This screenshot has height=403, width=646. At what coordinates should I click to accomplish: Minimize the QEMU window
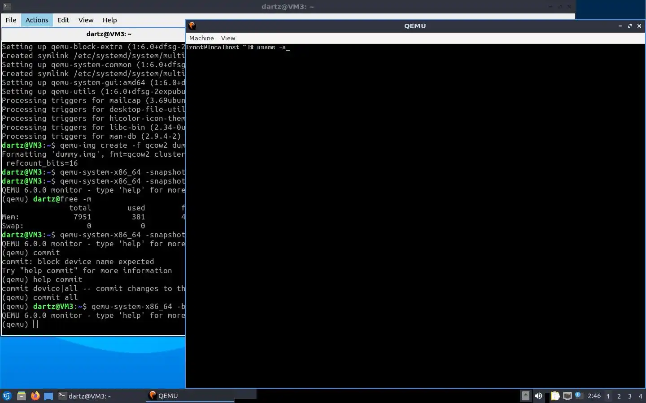[620, 26]
